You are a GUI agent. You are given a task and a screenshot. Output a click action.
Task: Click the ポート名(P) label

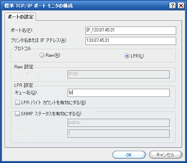click(22, 30)
